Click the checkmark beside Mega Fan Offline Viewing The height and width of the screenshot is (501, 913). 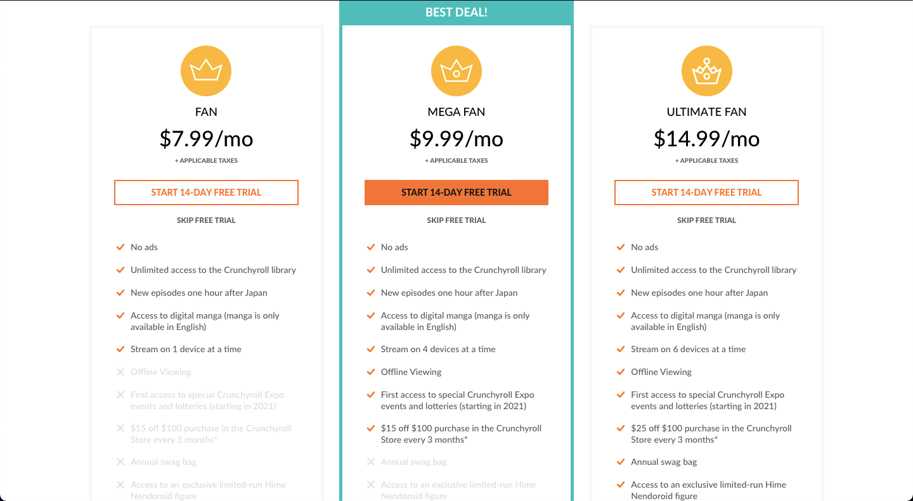tap(370, 372)
